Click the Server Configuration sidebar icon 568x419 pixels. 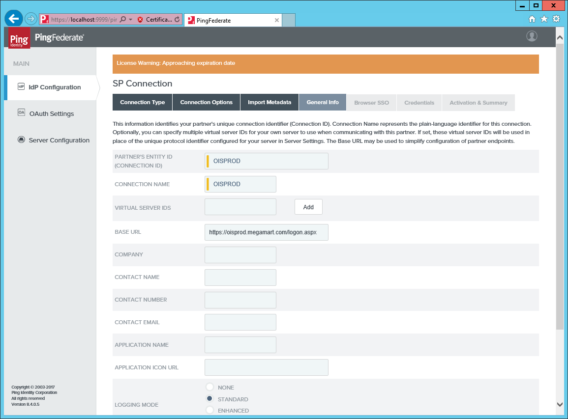click(21, 140)
